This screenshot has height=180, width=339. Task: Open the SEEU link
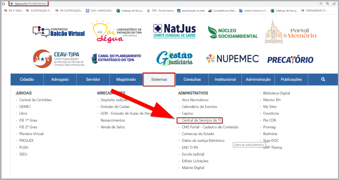point(23,154)
